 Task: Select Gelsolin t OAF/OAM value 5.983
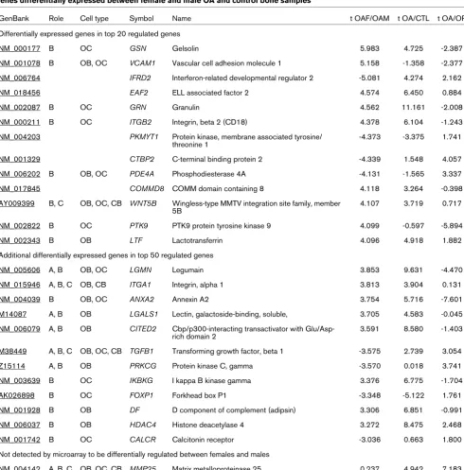pyautogui.click(x=369, y=48)
